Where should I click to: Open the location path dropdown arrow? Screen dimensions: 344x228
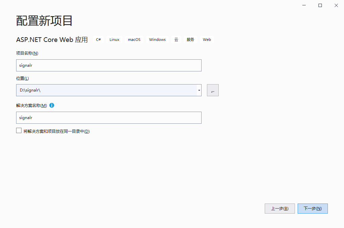coord(199,90)
